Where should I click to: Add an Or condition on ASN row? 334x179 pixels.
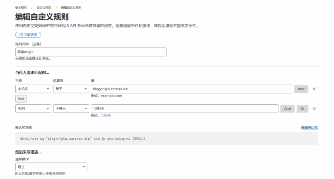click(303, 109)
